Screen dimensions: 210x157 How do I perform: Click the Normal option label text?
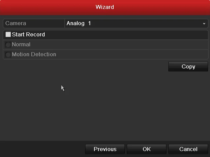click(21, 44)
